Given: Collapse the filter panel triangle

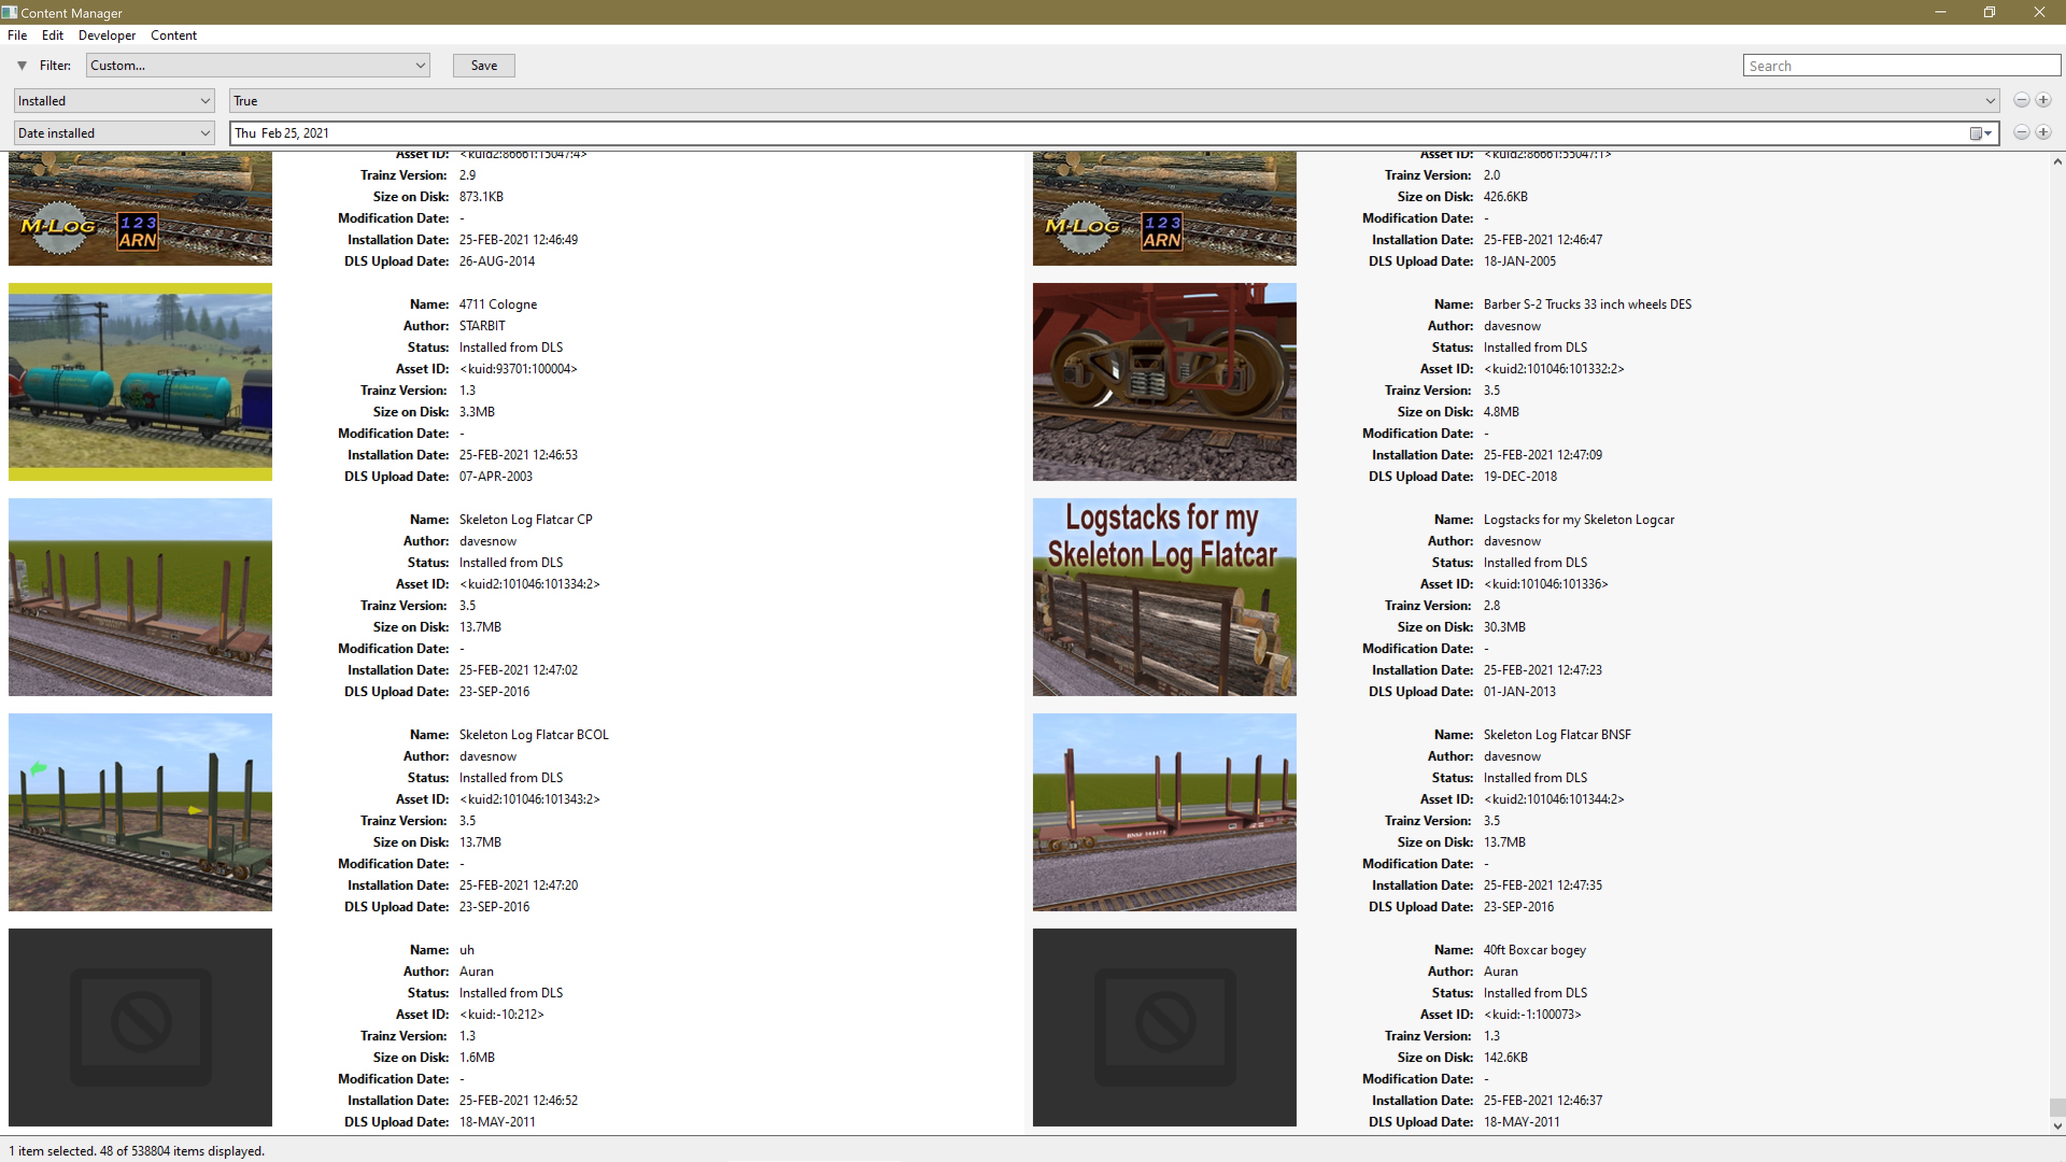Looking at the screenshot, I should point(22,66).
